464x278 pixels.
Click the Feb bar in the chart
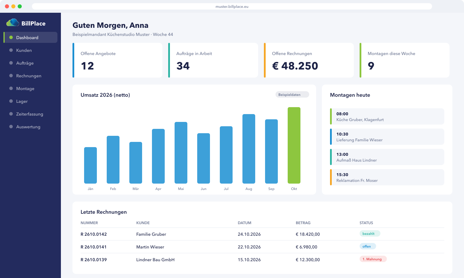(113, 160)
